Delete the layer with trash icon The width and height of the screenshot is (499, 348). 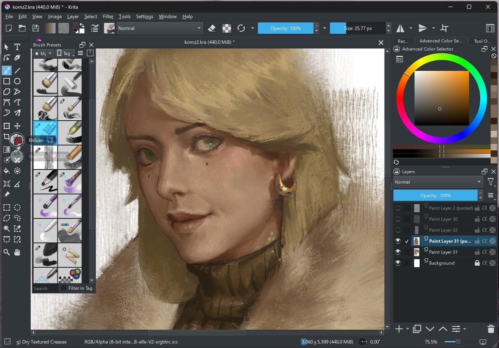click(491, 329)
